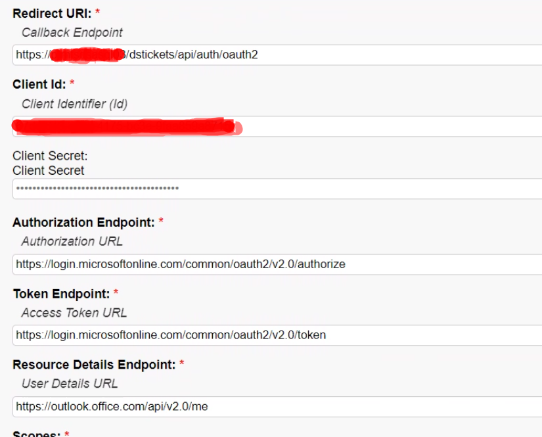Click the Client Identifier (Id) hint text
The height and width of the screenshot is (437, 542).
point(74,104)
